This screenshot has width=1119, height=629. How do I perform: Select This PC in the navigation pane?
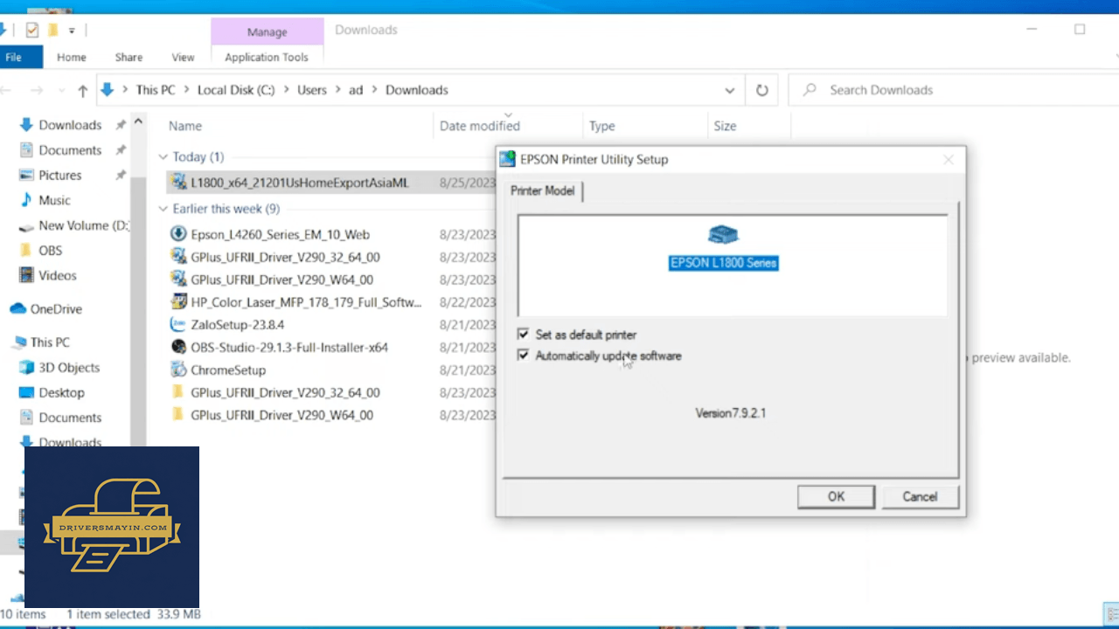click(x=50, y=342)
